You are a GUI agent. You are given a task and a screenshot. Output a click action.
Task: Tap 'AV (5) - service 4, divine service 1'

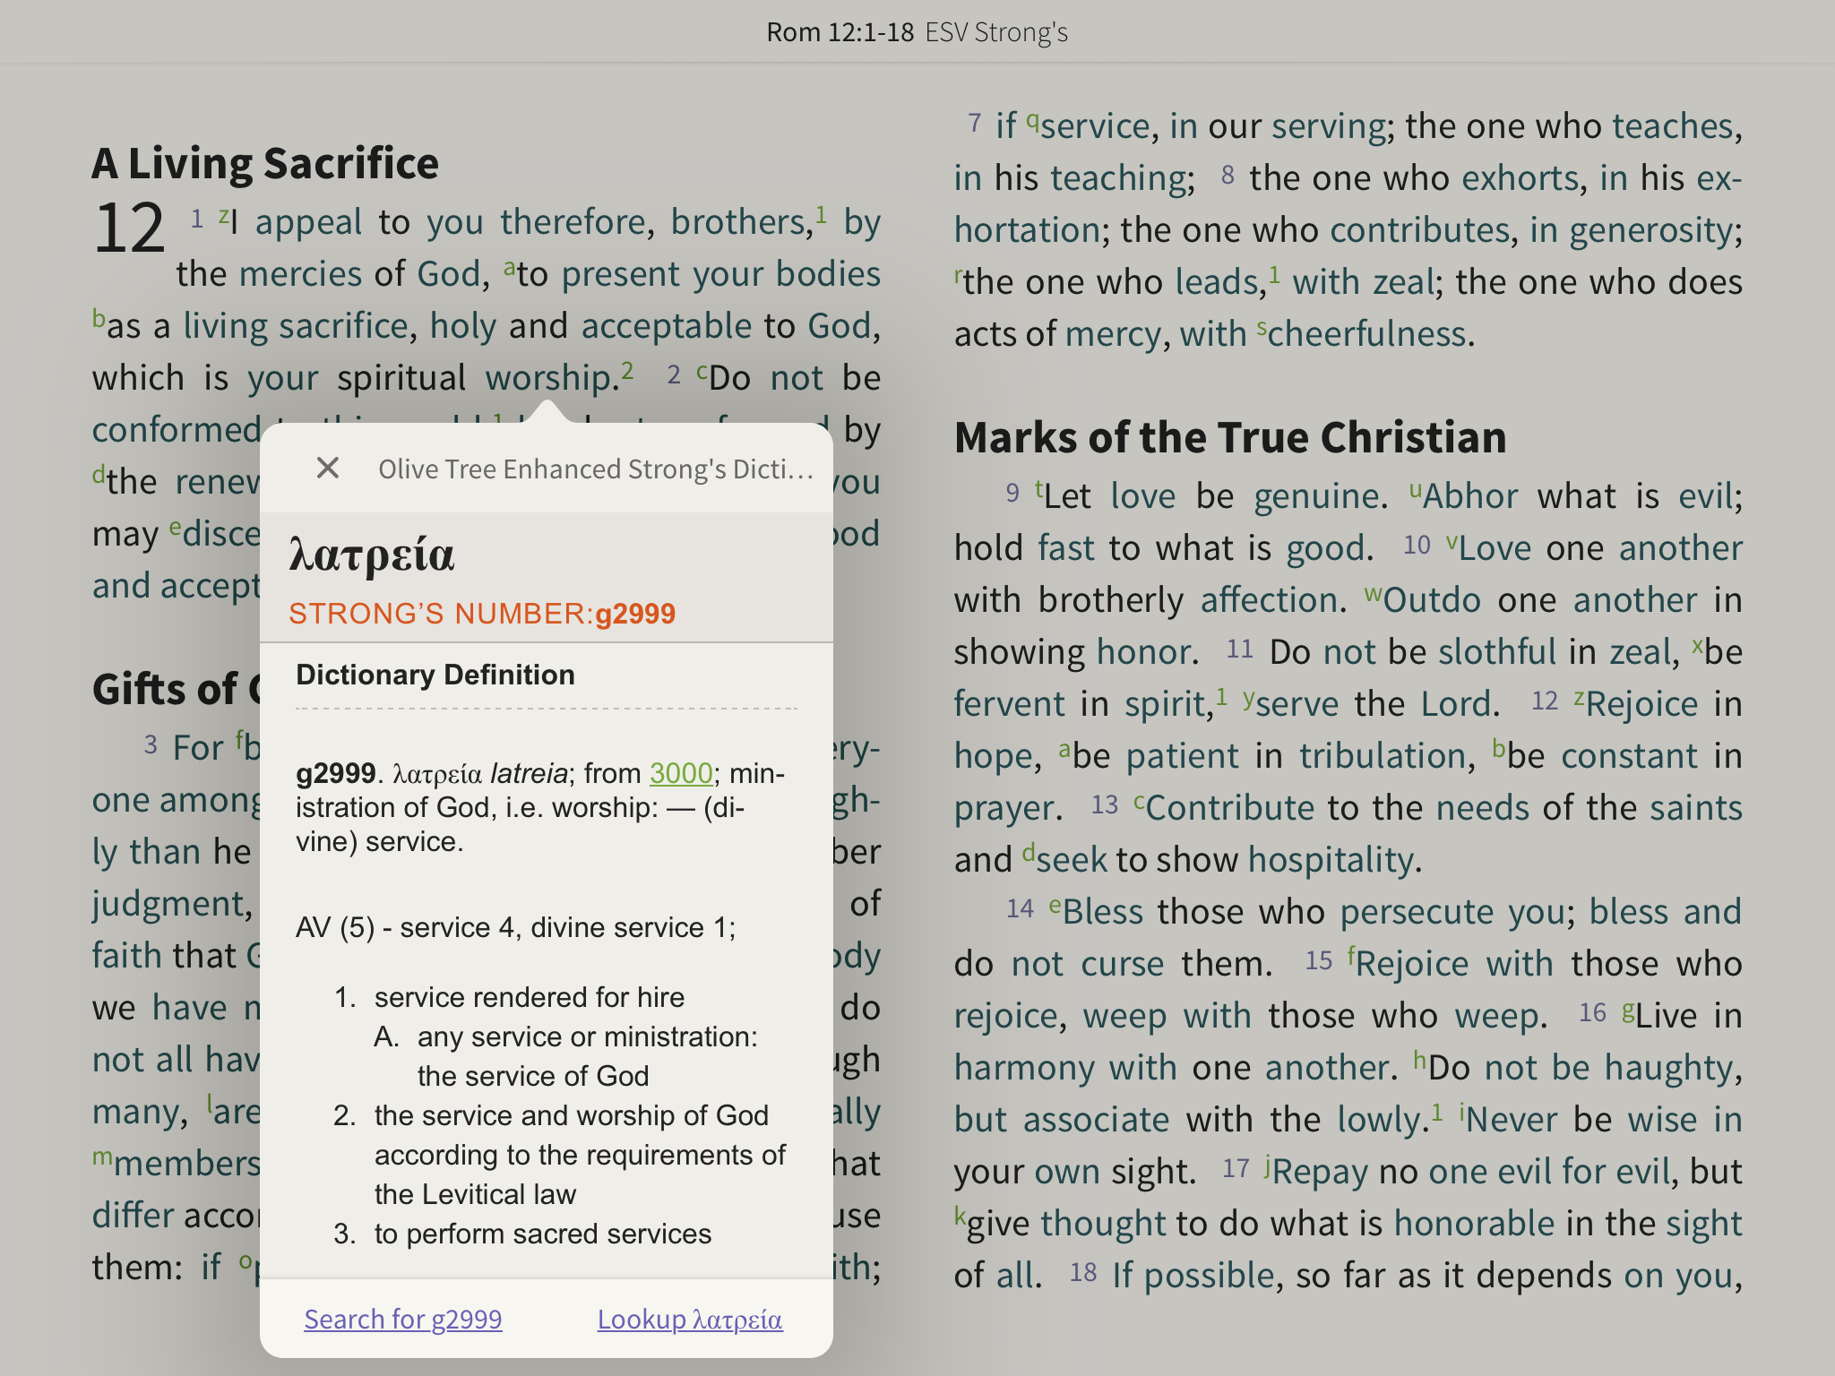[516, 927]
